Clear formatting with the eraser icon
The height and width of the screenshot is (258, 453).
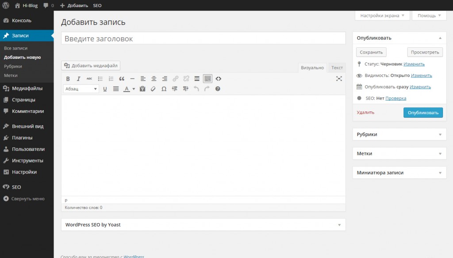point(153,89)
